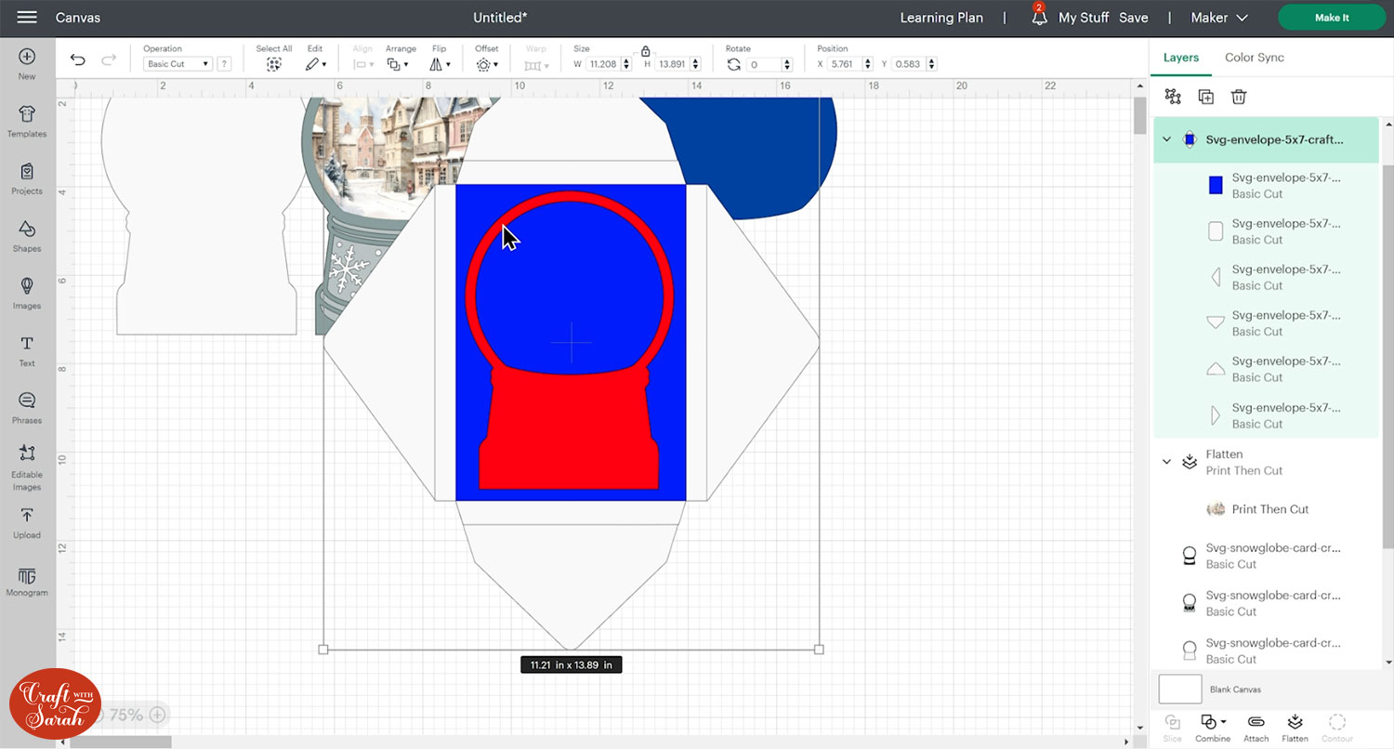This screenshot has height=749, width=1394.
Task: Open the notifications bell
Action: coord(1039,18)
